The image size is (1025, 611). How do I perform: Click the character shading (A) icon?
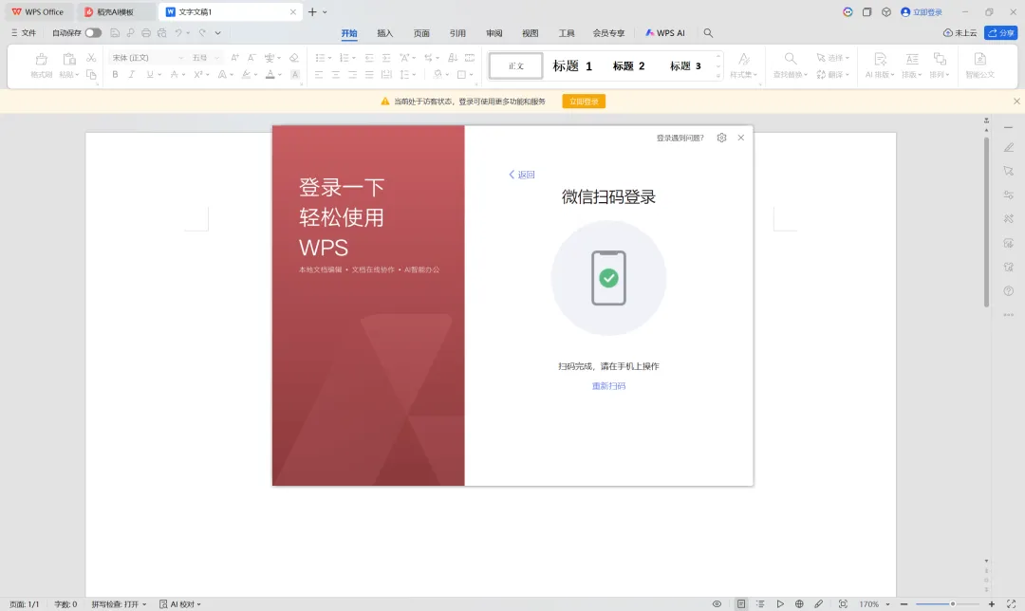(x=295, y=75)
